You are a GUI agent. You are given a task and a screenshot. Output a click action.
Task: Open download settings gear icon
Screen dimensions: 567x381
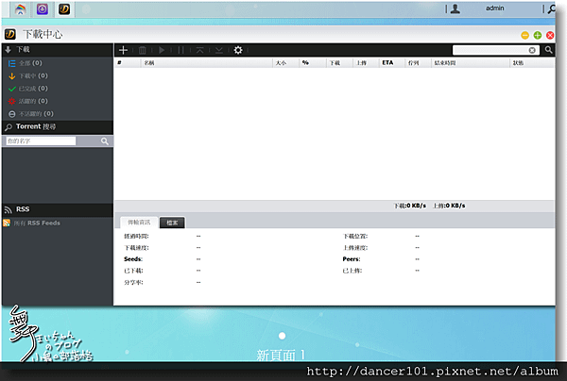pyautogui.click(x=238, y=50)
